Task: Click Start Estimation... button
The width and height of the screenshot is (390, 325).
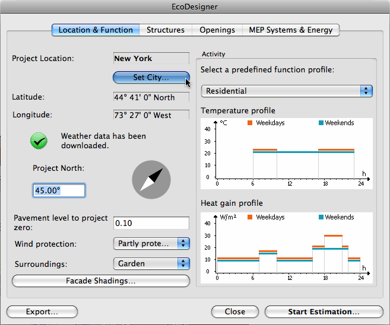Action: point(324,311)
